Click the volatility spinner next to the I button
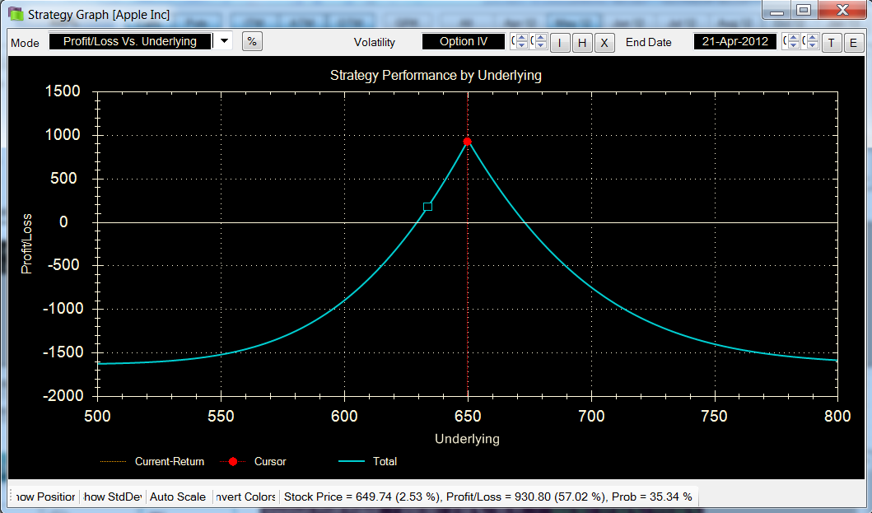The height and width of the screenshot is (513, 872). tap(539, 41)
